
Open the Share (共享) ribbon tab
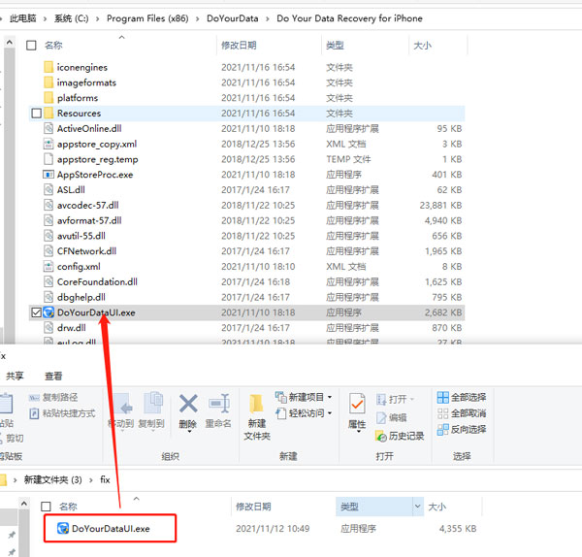pyautogui.click(x=15, y=377)
